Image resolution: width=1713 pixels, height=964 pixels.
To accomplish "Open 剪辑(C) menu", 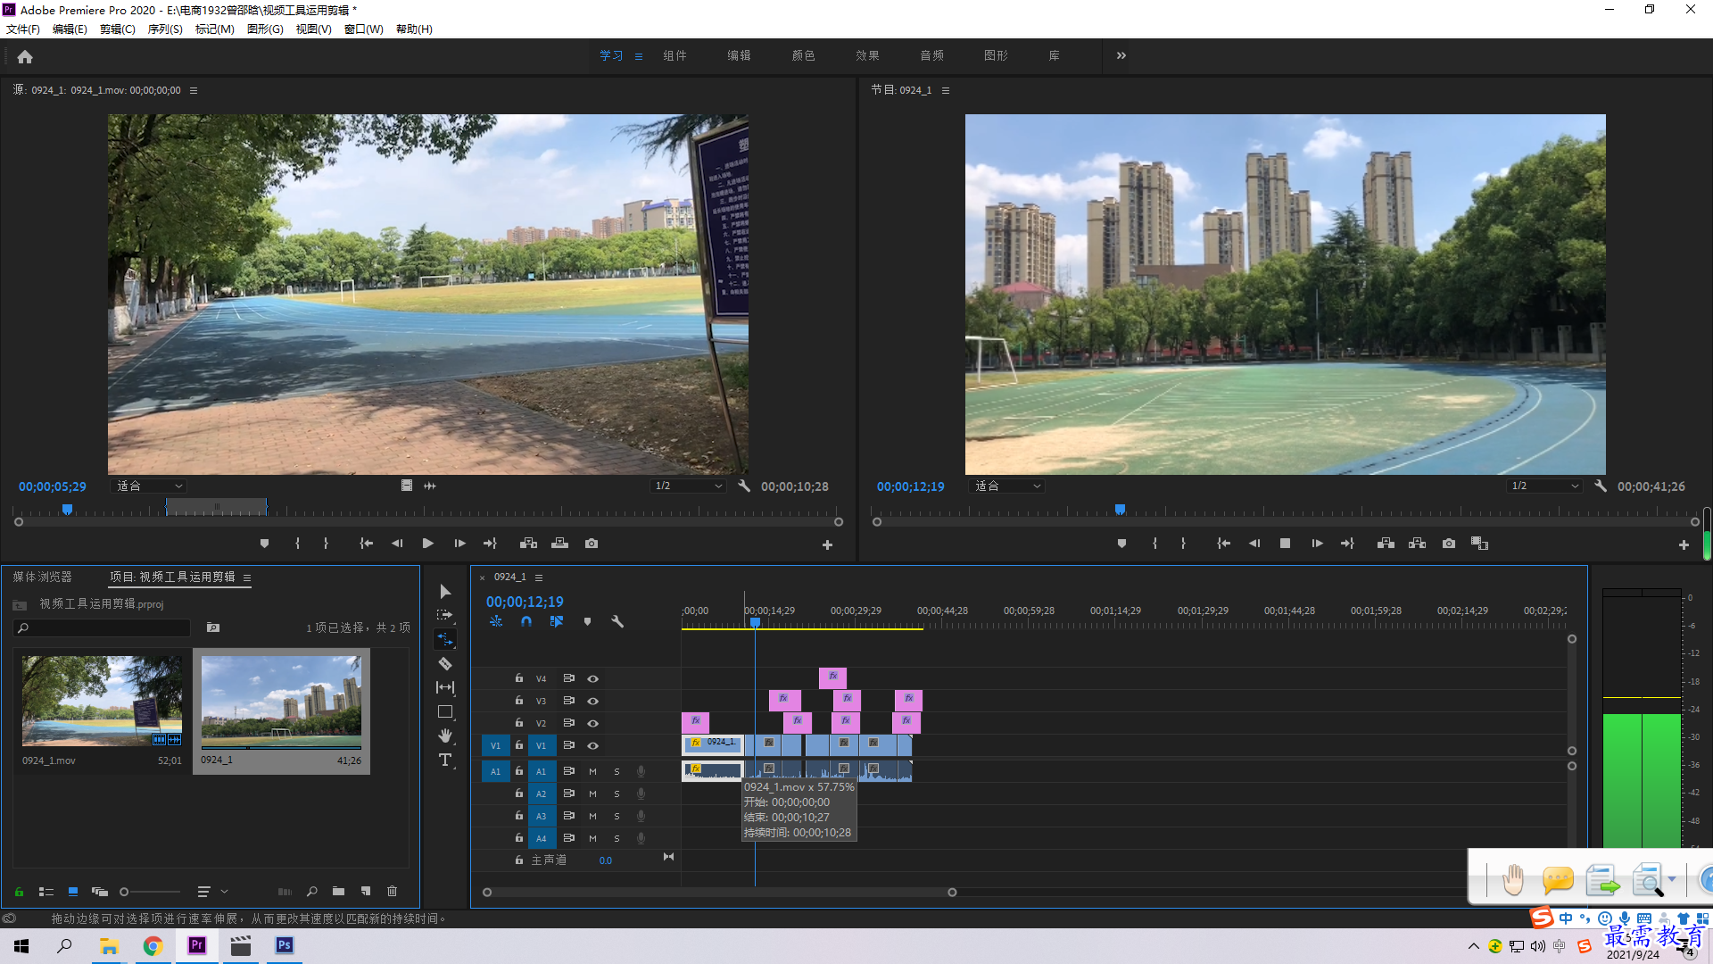I will coord(118,29).
